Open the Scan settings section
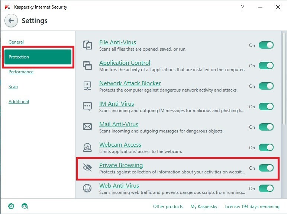This screenshot has width=287, height=214. point(13,86)
